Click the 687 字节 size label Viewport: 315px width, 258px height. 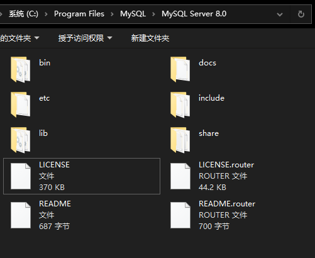pos(54,227)
